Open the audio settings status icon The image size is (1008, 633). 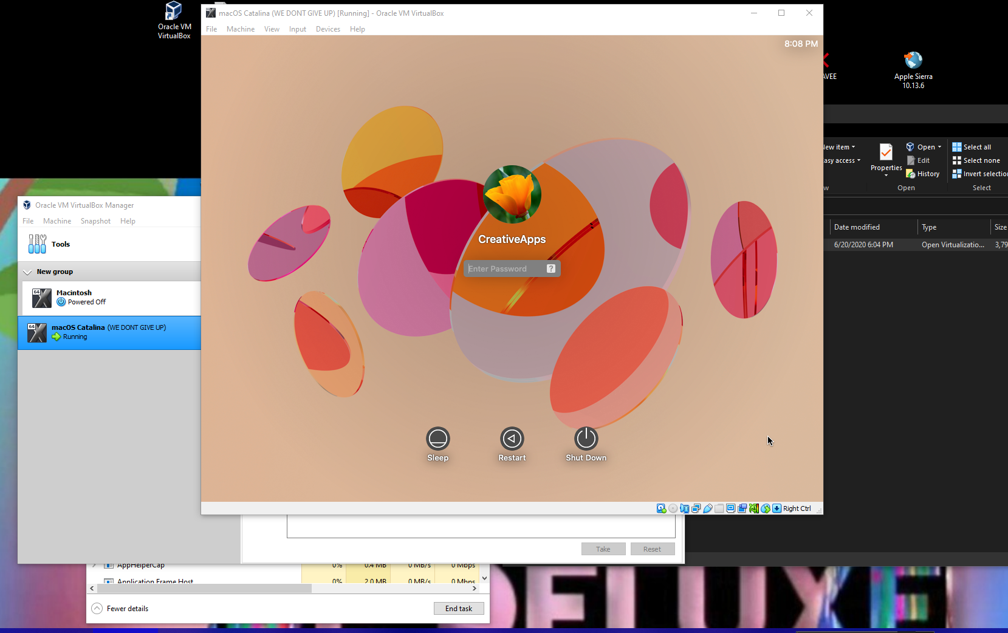pyautogui.click(x=685, y=508)
